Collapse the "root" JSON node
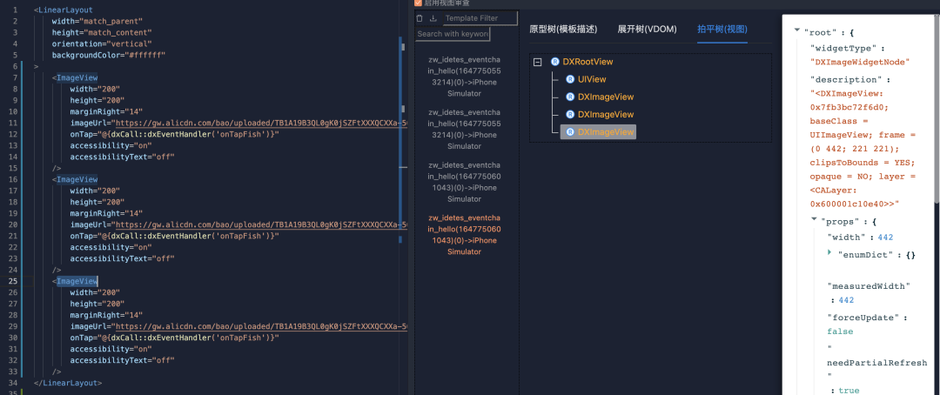Viewport: 940px width, 395px height. pos(796,30)
